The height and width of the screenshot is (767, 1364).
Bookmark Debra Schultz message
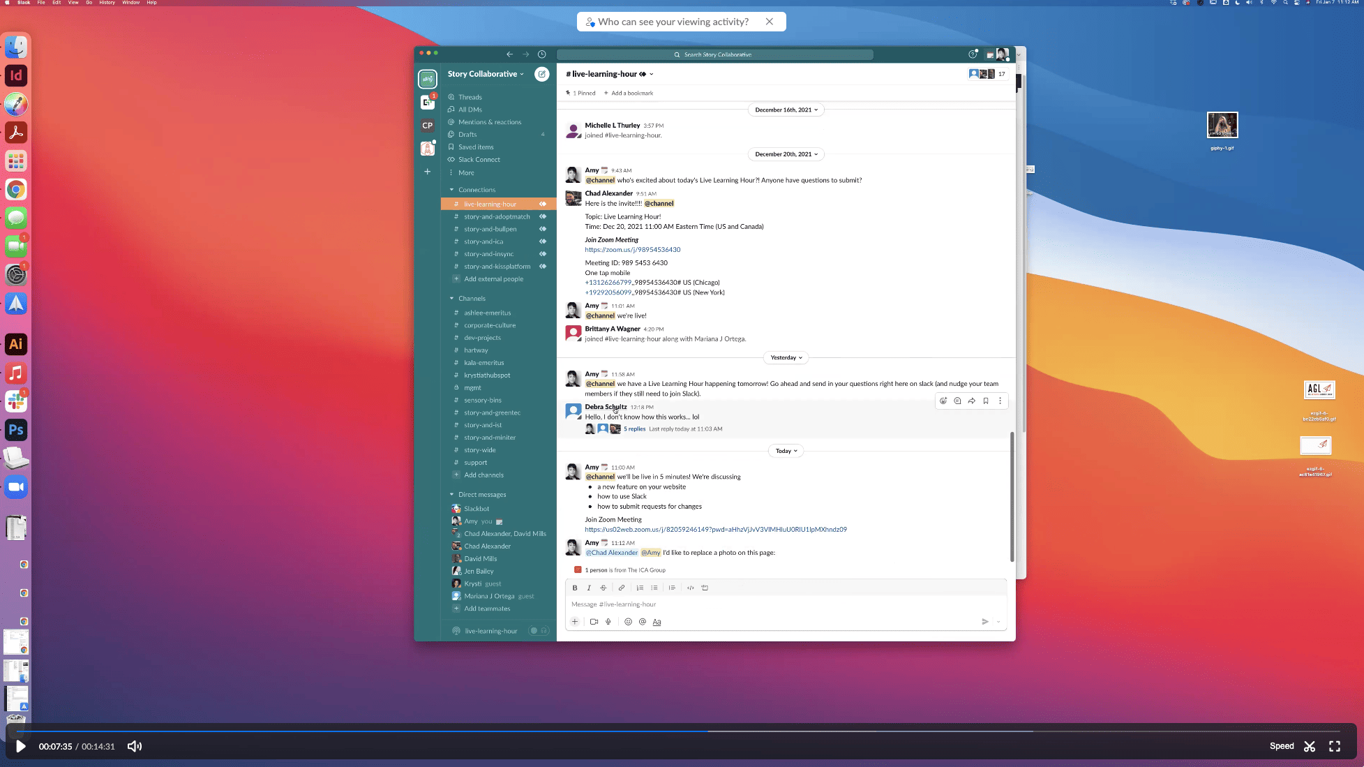coord(986,401)
